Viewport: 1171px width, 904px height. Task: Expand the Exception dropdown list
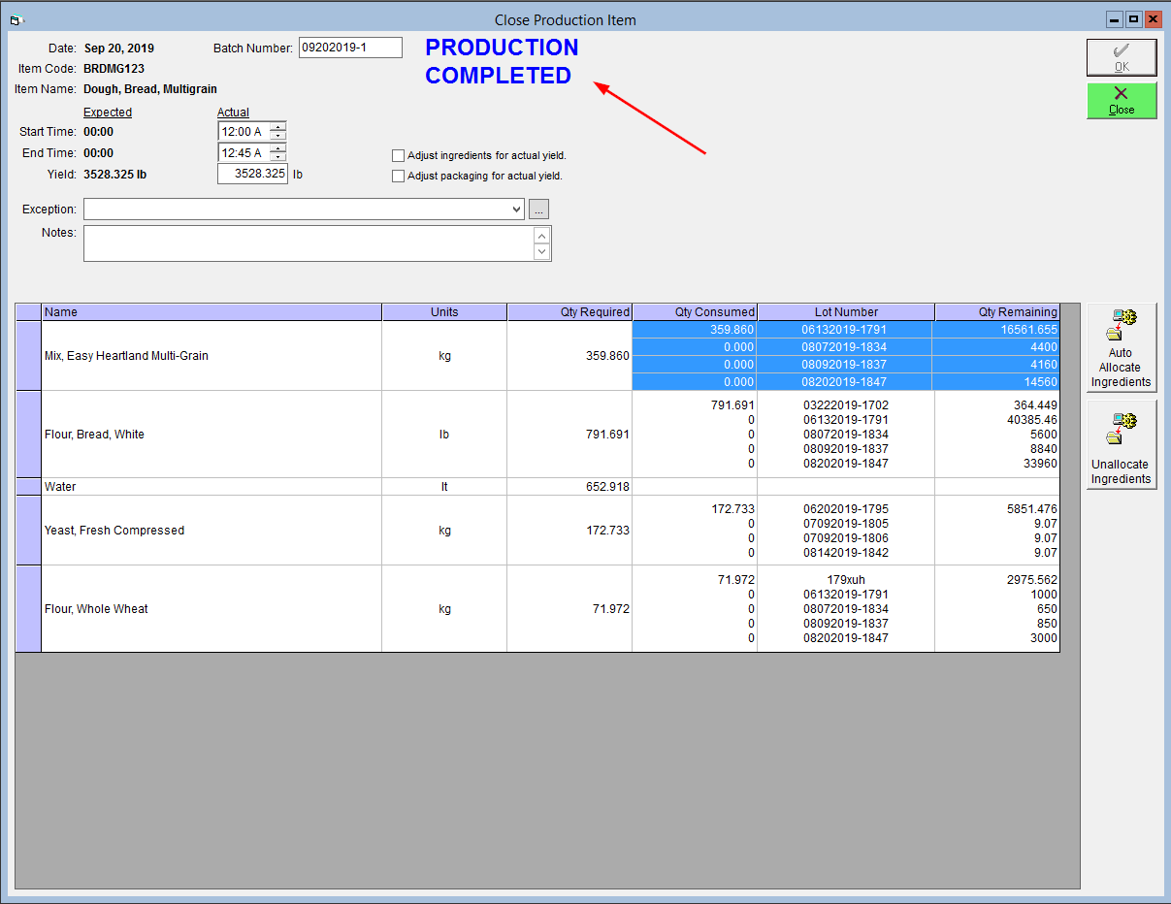(x=515, y=209)
